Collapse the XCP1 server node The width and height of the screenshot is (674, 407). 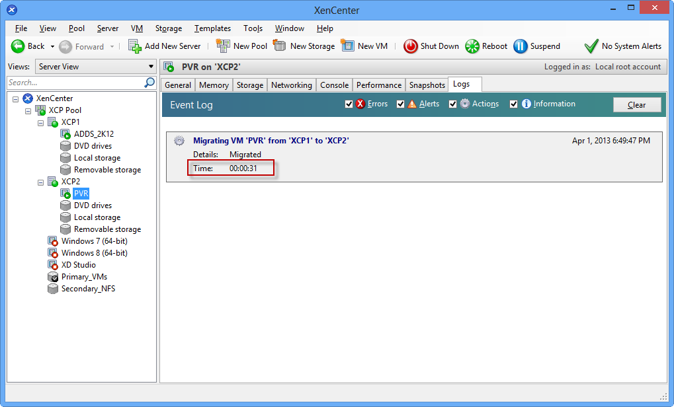[x=40, y=123]
